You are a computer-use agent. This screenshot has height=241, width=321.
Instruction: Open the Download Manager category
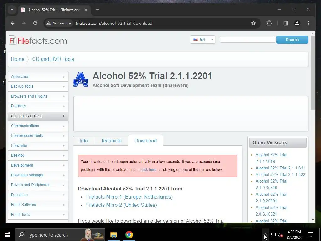[38, 175]
